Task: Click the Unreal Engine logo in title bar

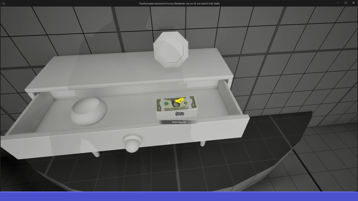Action: 3,3
